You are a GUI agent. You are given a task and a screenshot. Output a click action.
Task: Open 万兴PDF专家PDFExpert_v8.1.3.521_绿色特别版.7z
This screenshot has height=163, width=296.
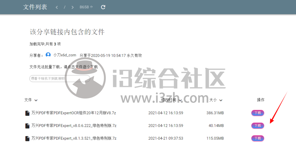[74, 138]
